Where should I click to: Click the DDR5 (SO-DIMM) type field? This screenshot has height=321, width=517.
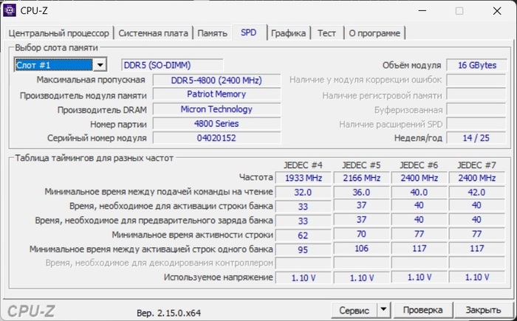point(171,65)
